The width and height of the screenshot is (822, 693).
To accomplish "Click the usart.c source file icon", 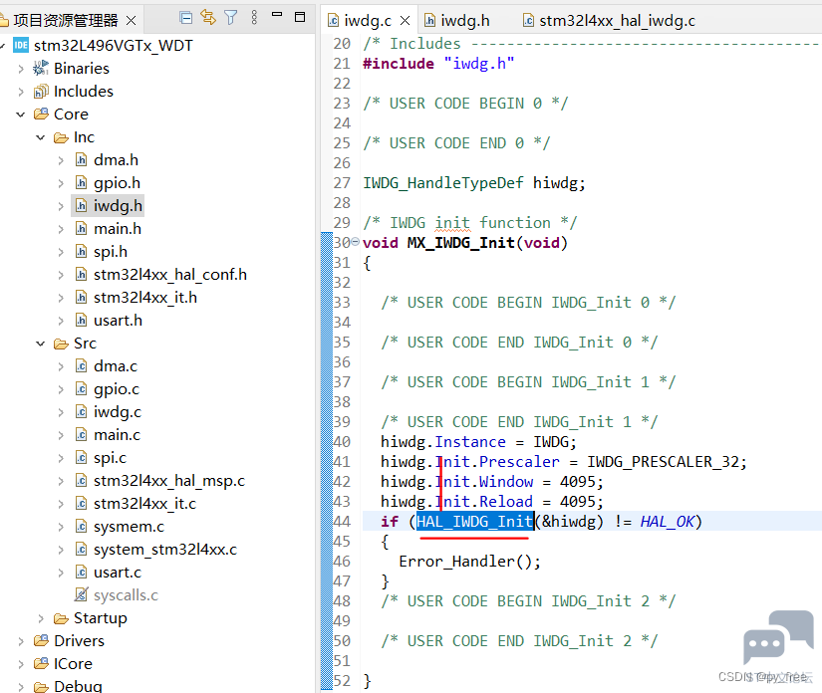I will (x=81, y=572).
